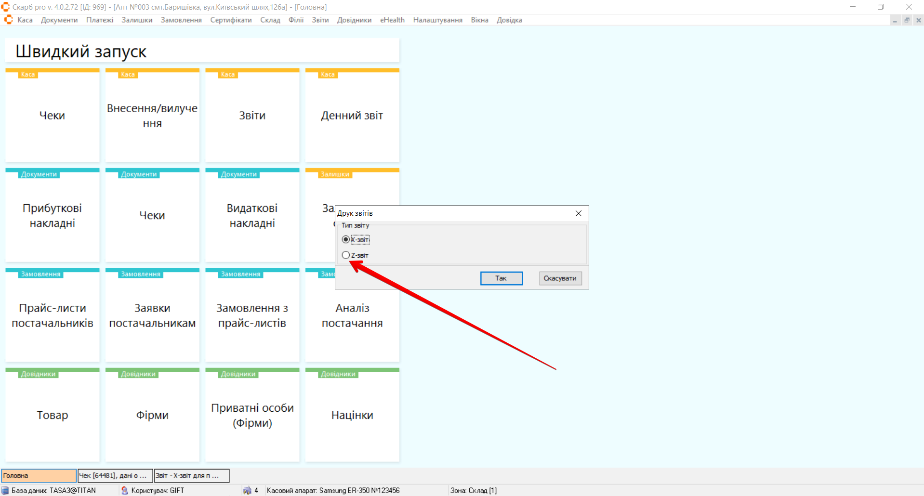Select the X-звіт radio option

(346, 239)
